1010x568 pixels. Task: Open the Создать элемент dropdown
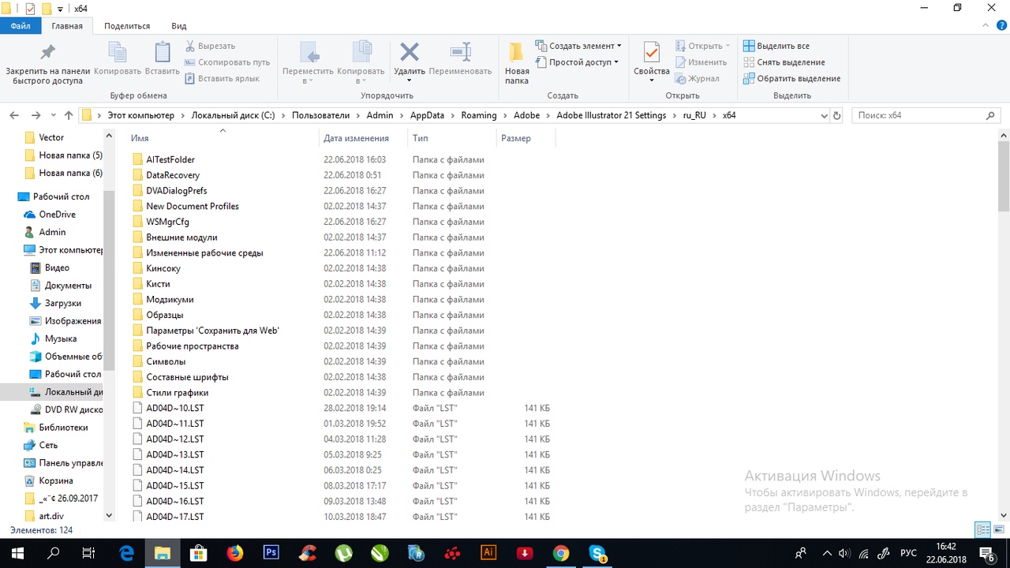tap(578, 46)
